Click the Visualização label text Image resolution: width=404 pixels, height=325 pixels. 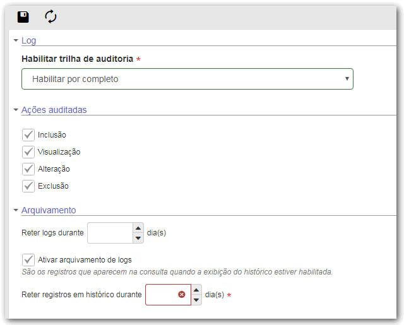[59, 152]
